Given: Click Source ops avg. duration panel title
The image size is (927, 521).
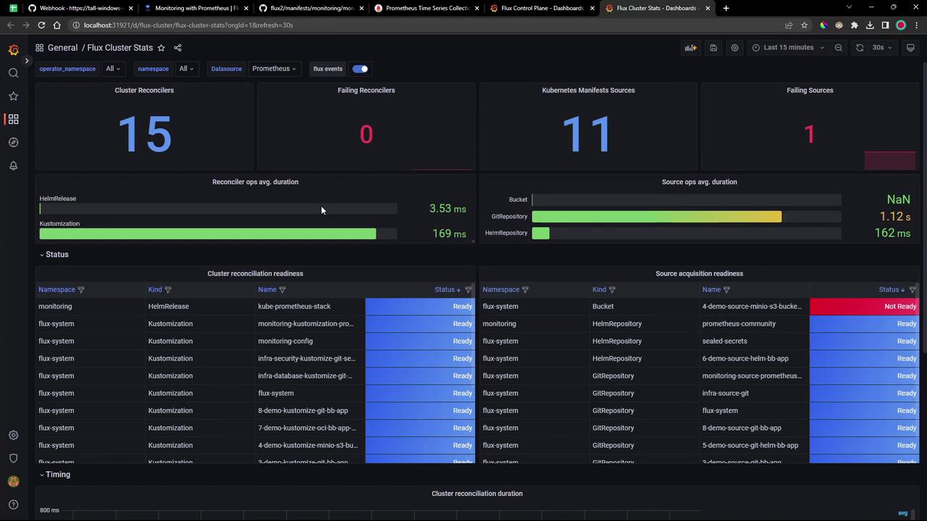Looking at the screenshot, I should (x=699, y=182).
